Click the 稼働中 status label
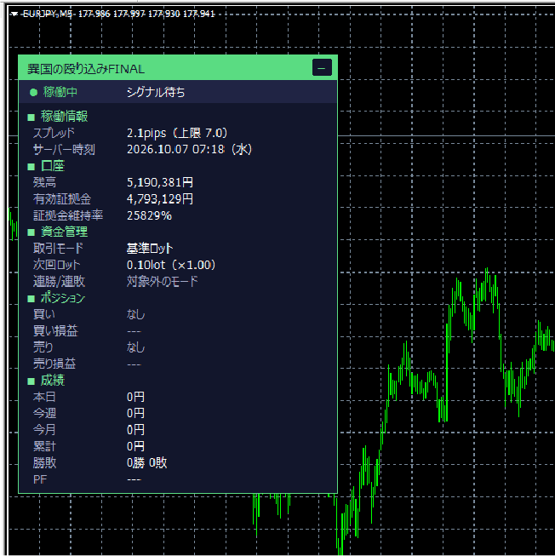 coord(60,92)
